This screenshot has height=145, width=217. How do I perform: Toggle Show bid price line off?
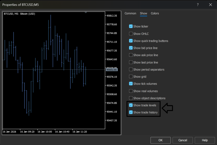pos(131,48)
